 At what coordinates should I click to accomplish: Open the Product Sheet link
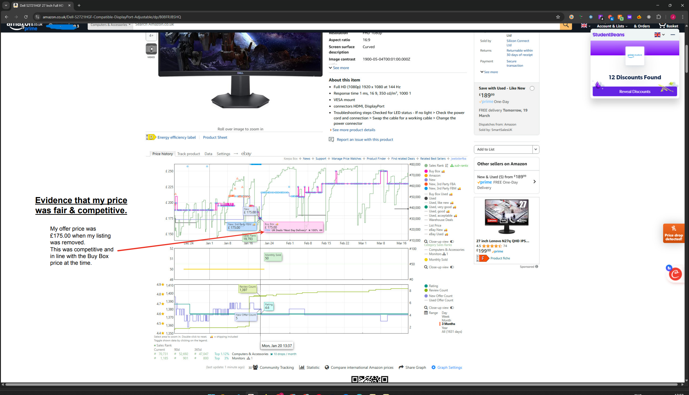pos(215,138)
